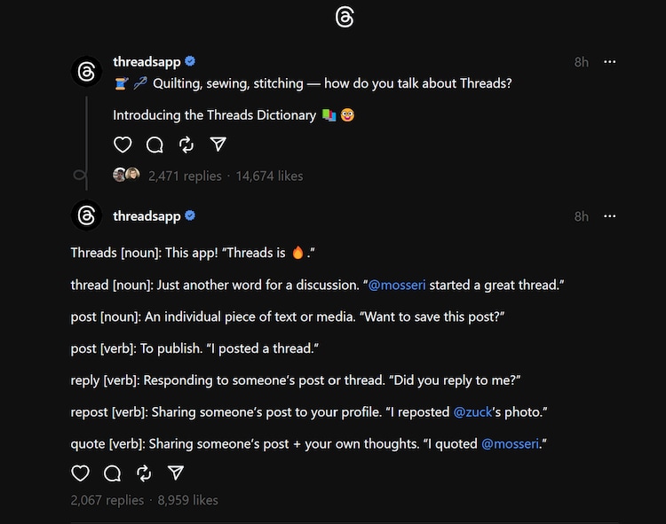Open the threadsapp avatar on first post

click(86, 71)
